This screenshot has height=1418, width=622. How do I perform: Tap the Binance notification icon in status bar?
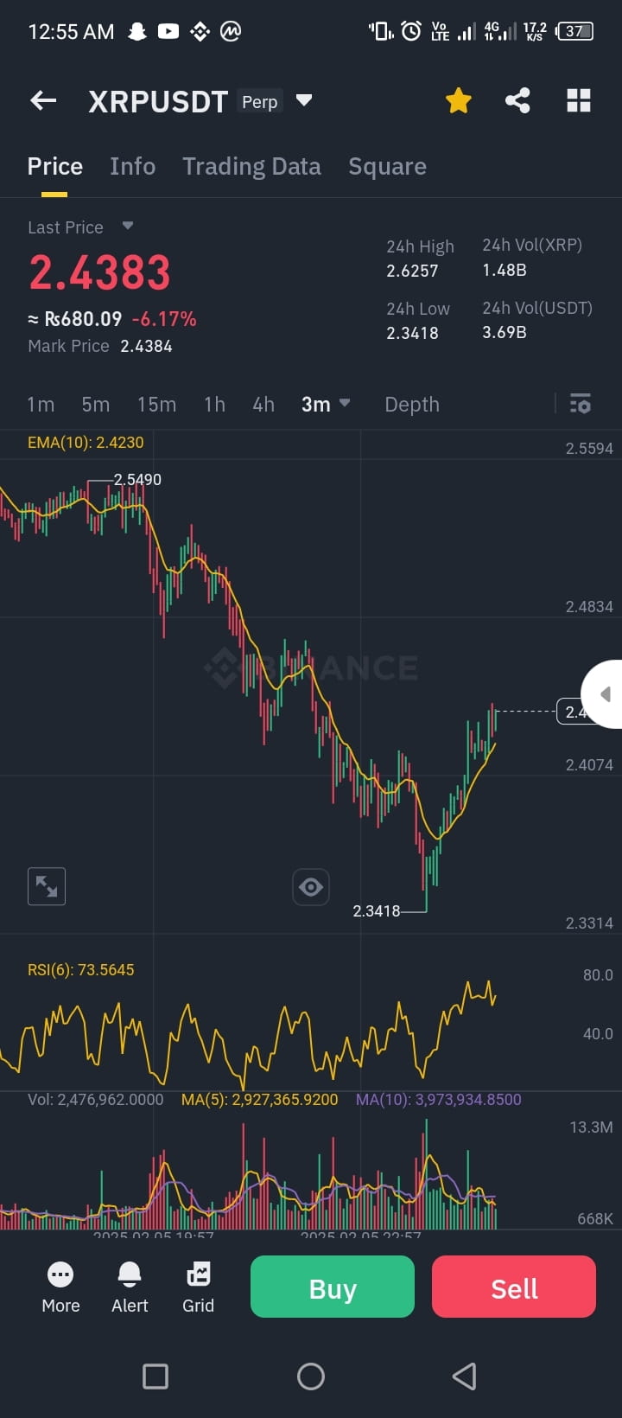click(x=200, y=32)
